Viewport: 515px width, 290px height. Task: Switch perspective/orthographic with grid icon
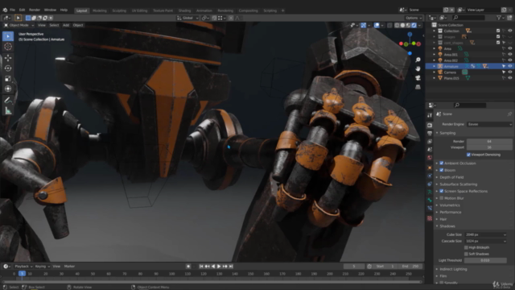click(x=418, y=87)
